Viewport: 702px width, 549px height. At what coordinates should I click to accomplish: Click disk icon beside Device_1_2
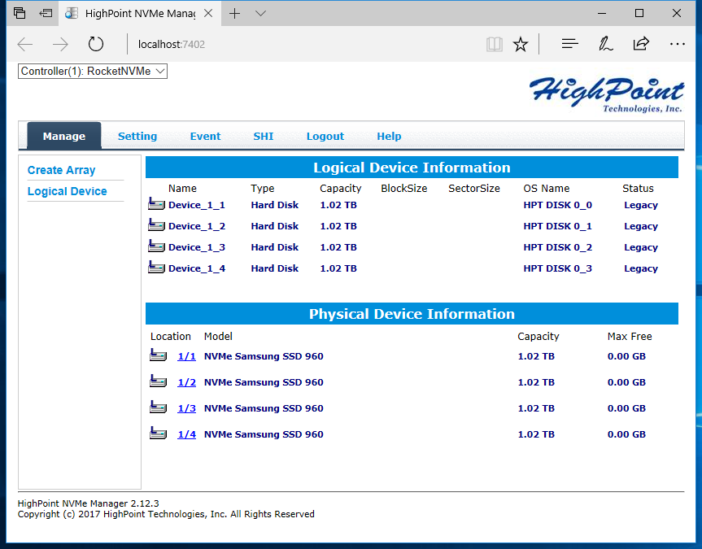tap(156, 225)
